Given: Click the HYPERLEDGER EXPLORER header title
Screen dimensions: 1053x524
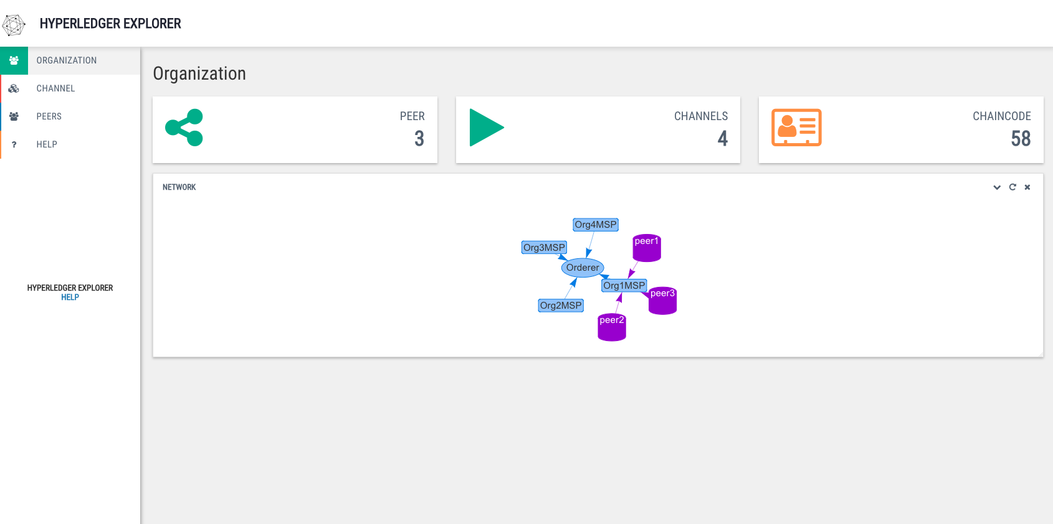Looking at the screenshot, I should point(110,24).
